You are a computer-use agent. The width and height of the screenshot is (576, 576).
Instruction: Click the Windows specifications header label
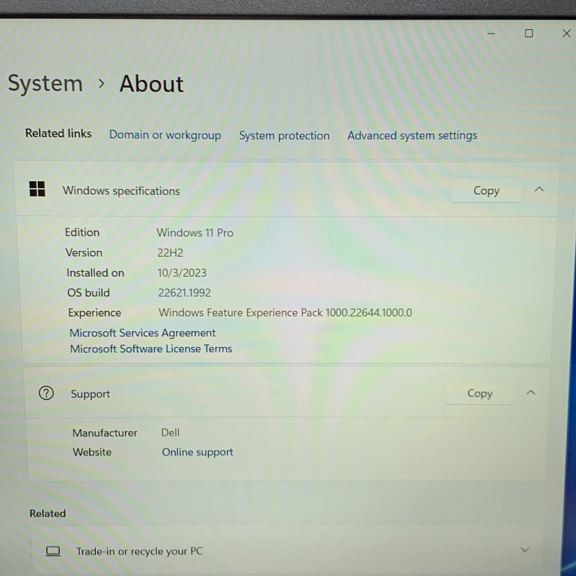click(x=121, y=191)
